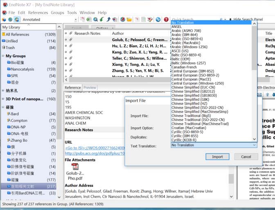Click Cancel in the Import File dialog
The height and width of the screenshot is (210, 275).
[x=246, y=156]
